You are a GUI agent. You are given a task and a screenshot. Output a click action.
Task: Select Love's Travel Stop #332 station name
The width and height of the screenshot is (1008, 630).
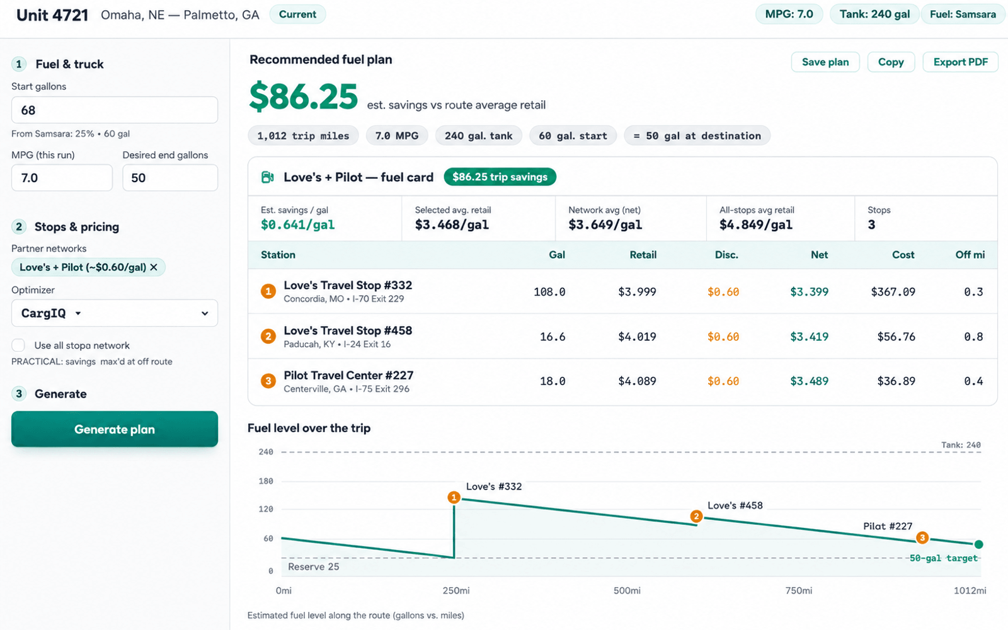click(348, 285)
